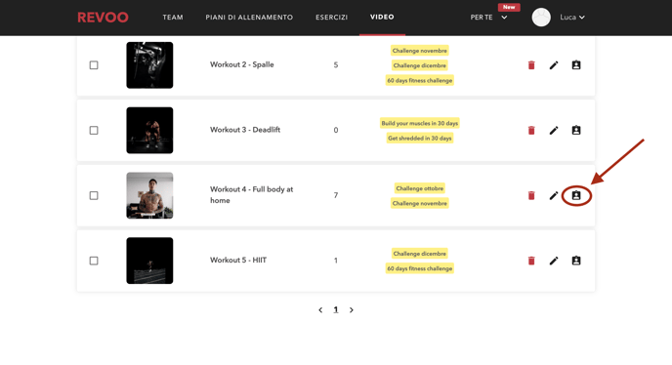Go to the next page with right chevron
This screenshot has height=365, width=672.
coord(352,309)
